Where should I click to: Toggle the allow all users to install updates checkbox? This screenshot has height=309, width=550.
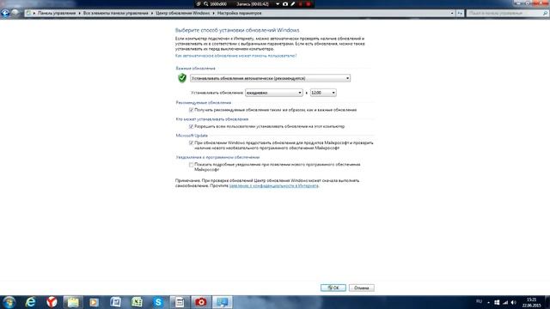click(x=191, y=126)
